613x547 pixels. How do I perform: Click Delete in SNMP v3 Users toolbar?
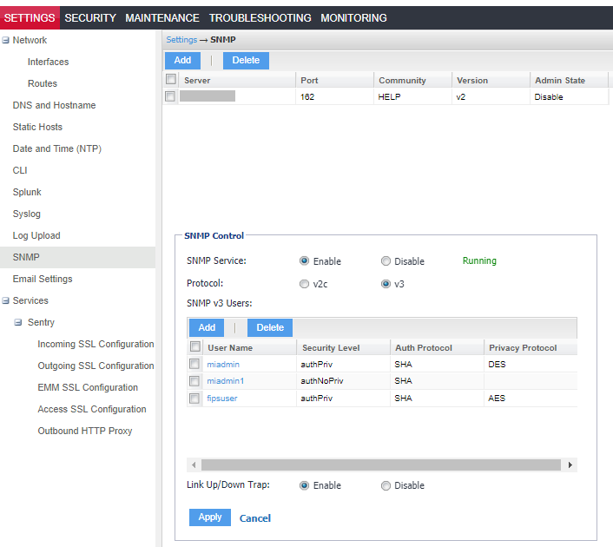(270, 327)
